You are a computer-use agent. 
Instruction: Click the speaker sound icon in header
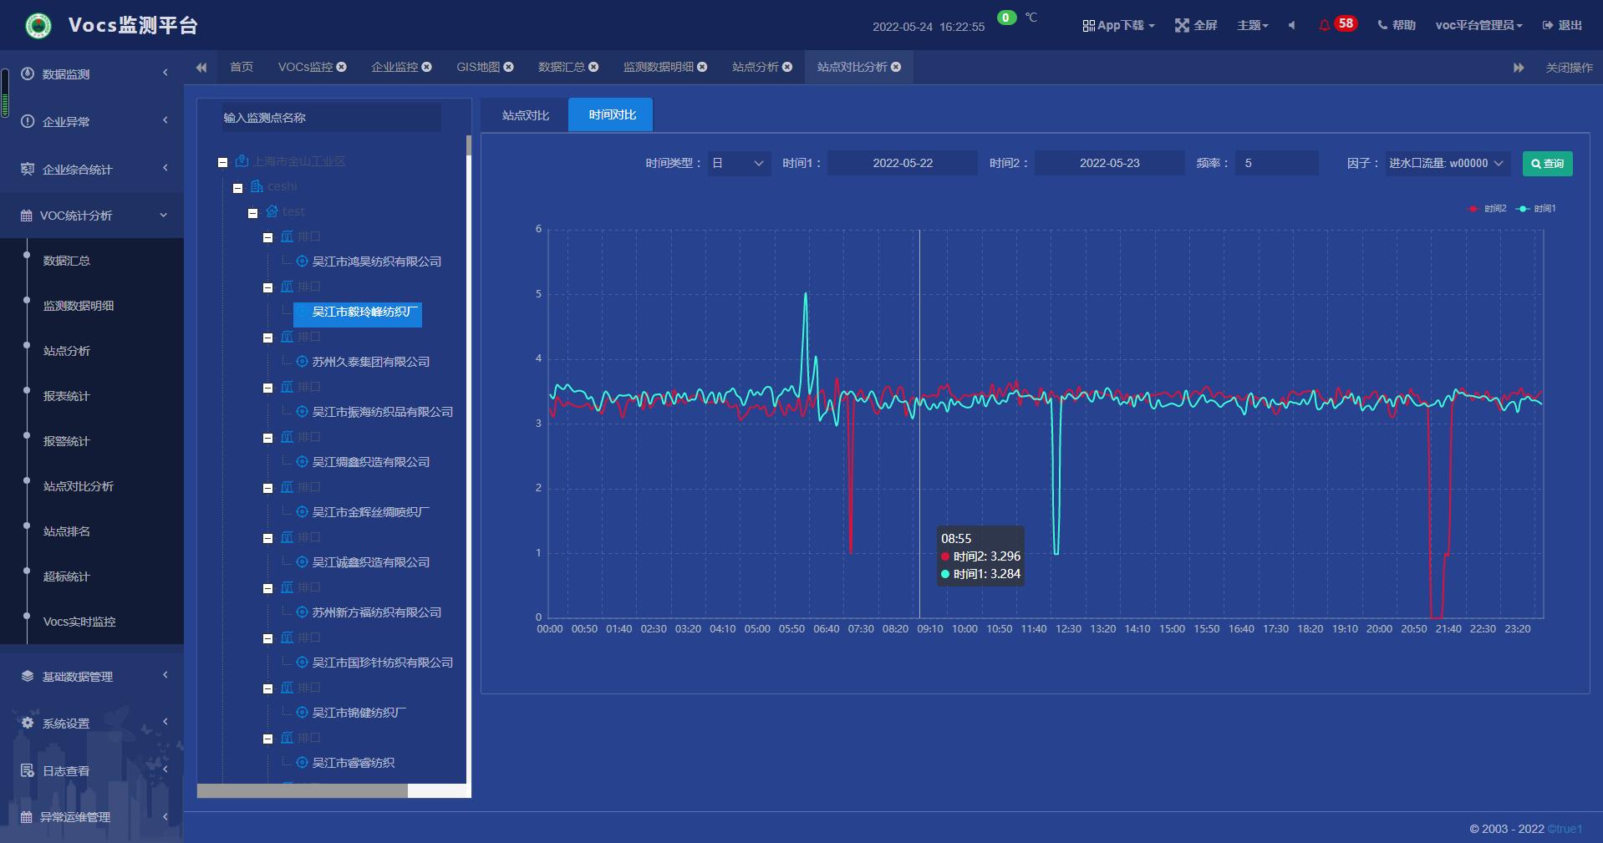[1292, 25]
